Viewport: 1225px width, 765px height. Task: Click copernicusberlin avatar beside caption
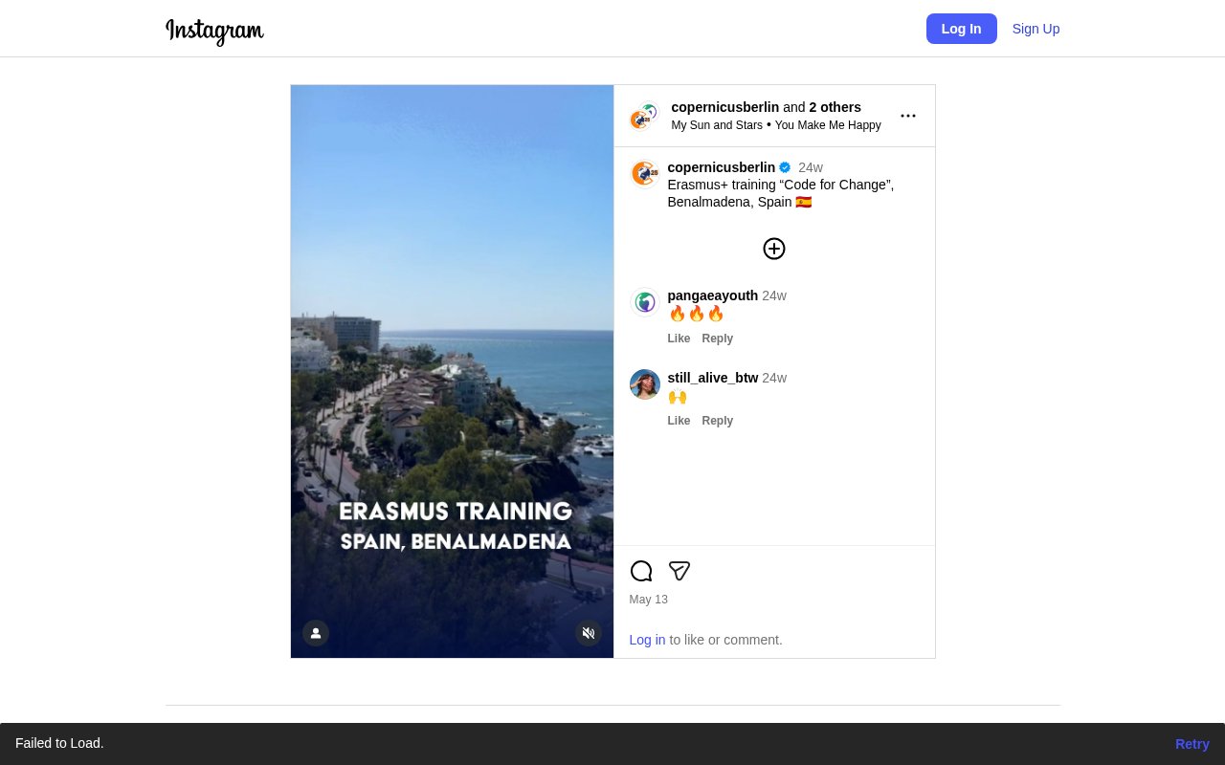[645, 174]
